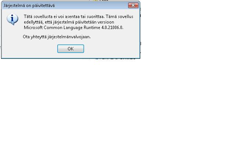Screen dimensions: 235x147
Task: Click the partly hidden folder icon above dialog
Action: [x=95, y=0]
